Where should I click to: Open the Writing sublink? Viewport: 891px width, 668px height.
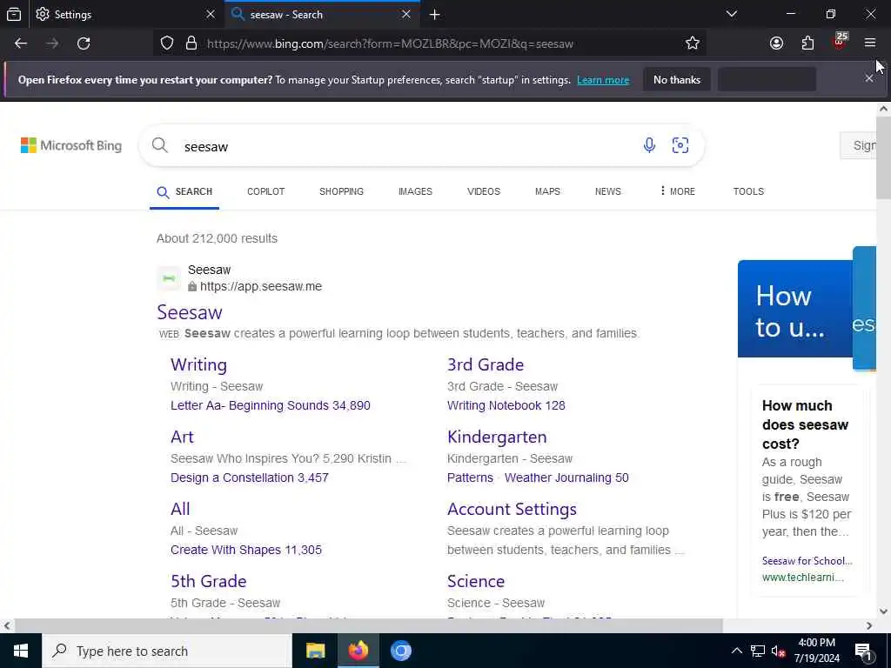[x=199, y=364]
